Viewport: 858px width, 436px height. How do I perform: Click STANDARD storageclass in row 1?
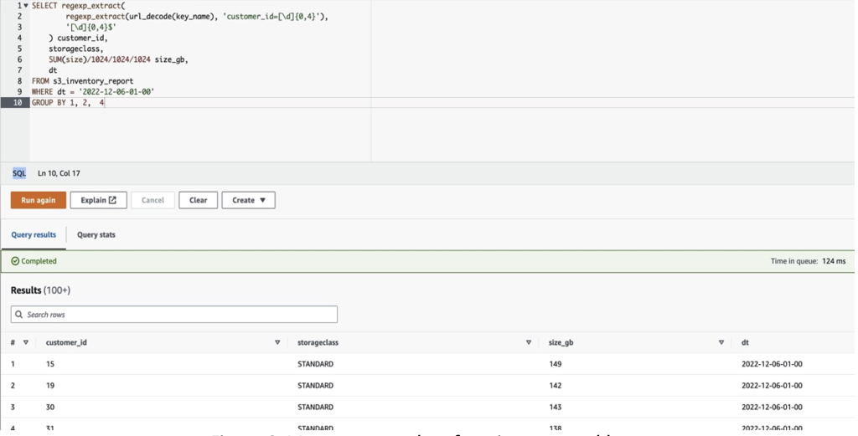tap(315, 364)
